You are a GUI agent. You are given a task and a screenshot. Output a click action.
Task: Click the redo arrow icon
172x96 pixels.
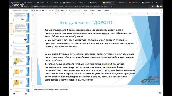(x=40, y=11)
